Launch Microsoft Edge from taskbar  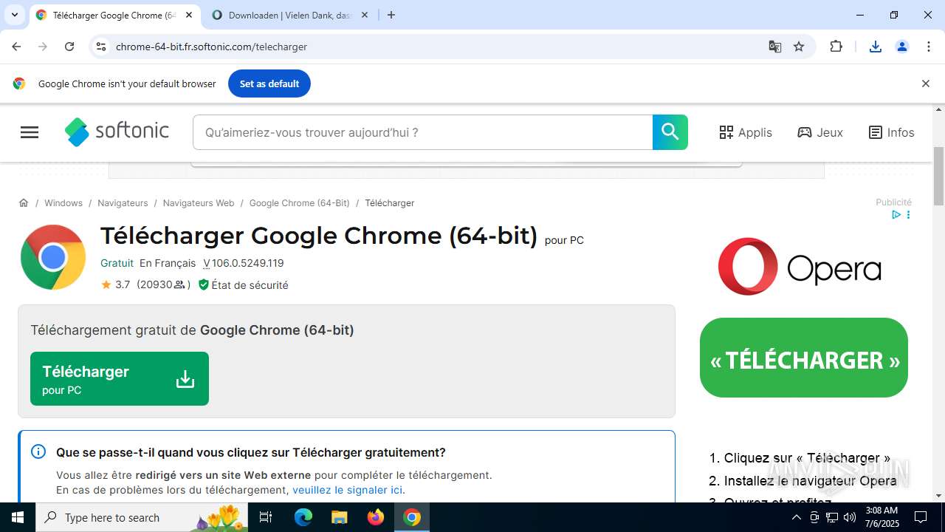[x=303, y=517]
